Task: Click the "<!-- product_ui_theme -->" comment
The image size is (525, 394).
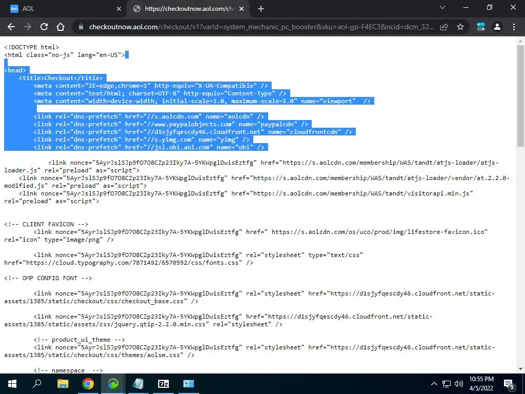Action: coord(79,340)
